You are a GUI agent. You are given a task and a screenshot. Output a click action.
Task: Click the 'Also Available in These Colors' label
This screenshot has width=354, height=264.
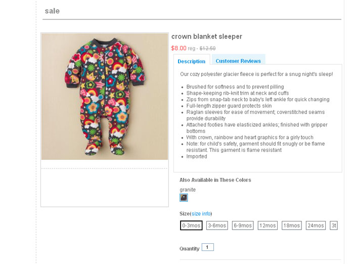(x=215, y=180)
